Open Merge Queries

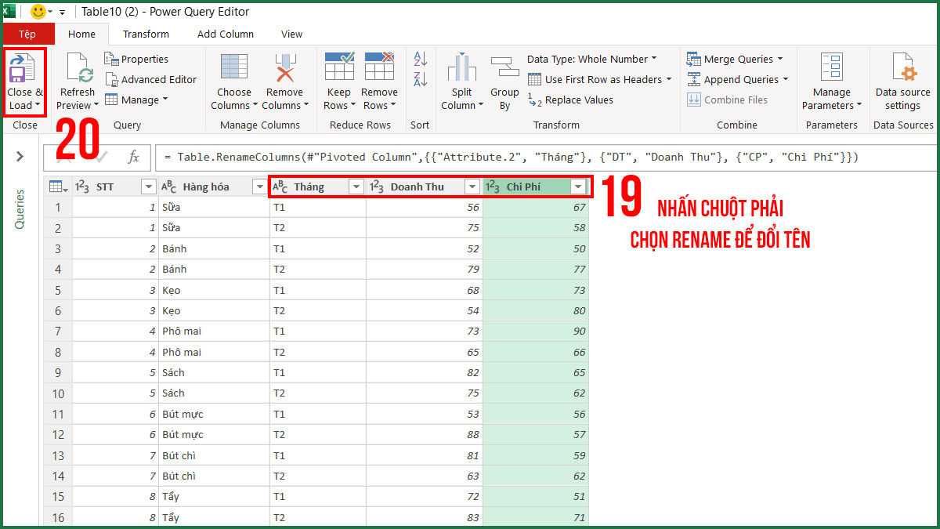735,59
